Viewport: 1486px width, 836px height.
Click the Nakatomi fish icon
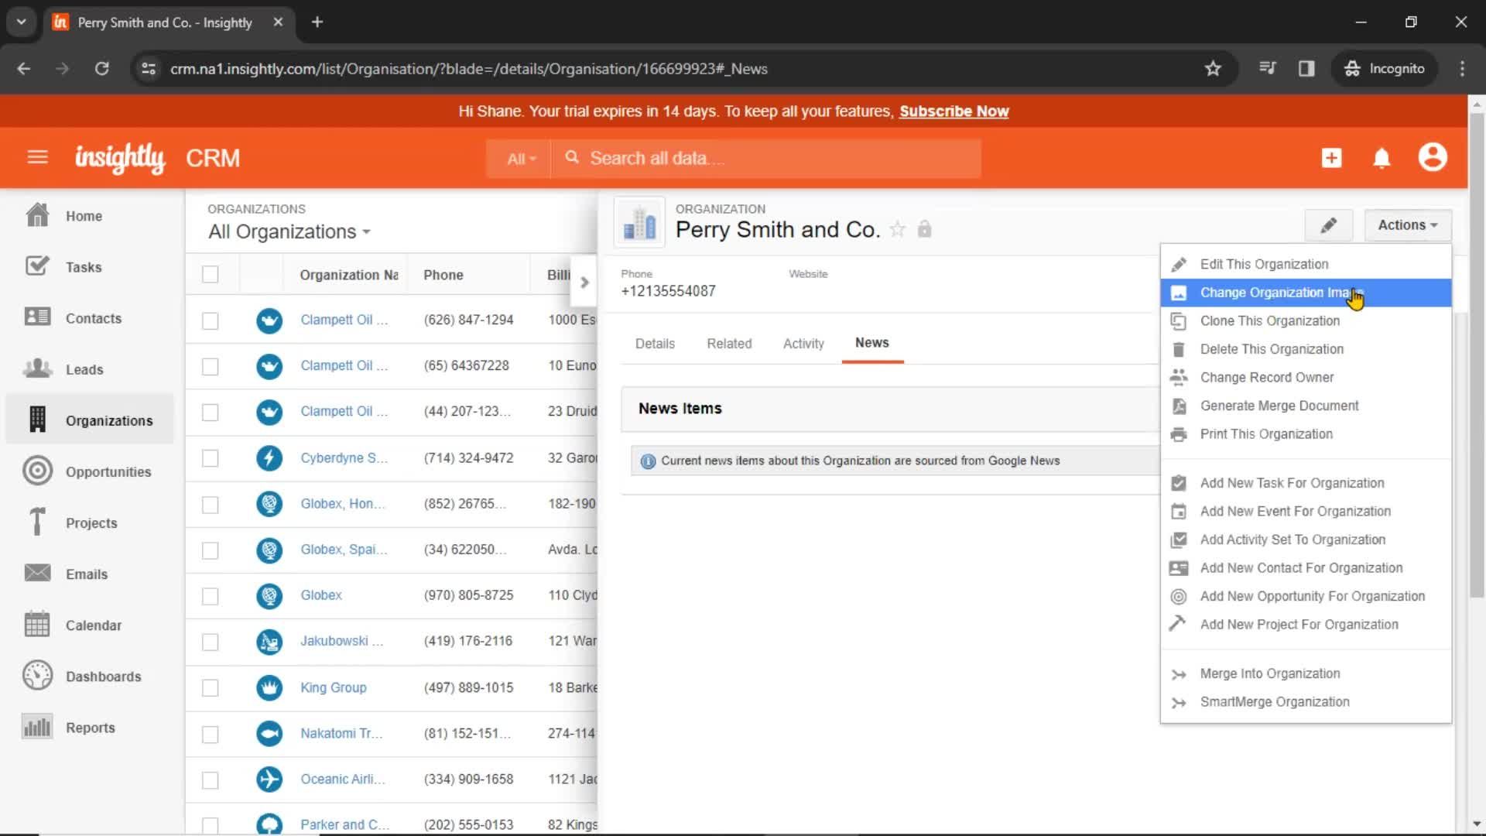[269, 733]
